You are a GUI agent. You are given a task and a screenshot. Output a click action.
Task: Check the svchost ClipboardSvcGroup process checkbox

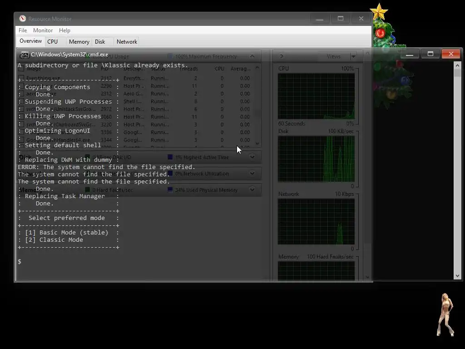21,125
